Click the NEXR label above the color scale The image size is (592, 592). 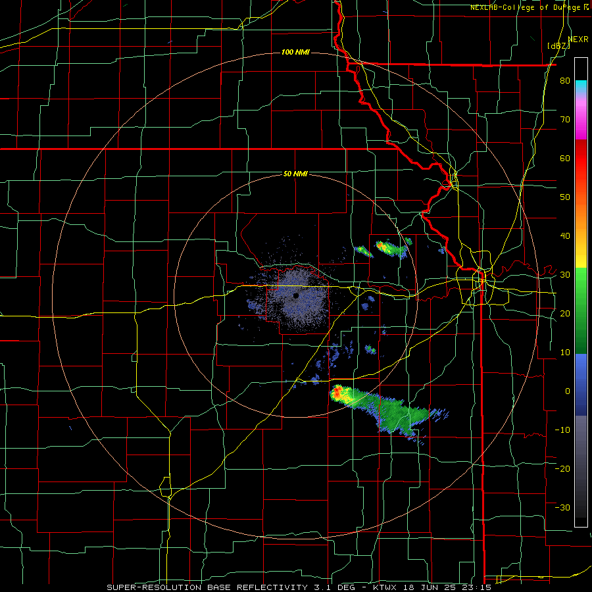pyautogui.click(x=578, y=39)
